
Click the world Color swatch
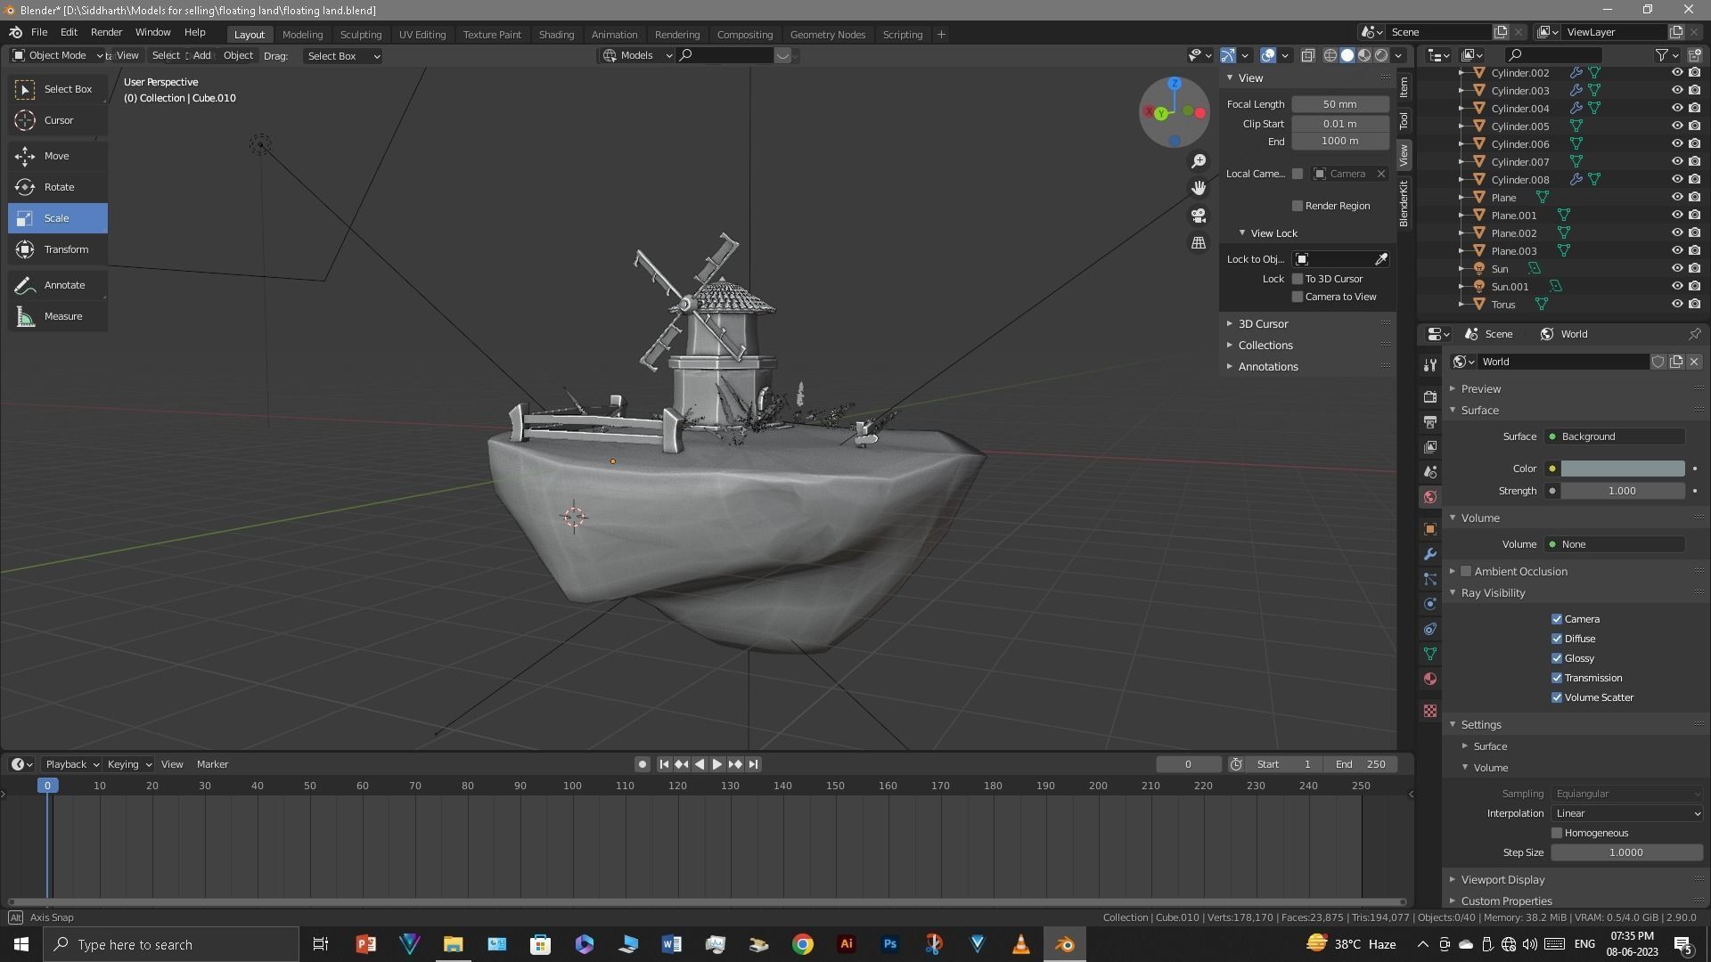tap(1622, 469)
